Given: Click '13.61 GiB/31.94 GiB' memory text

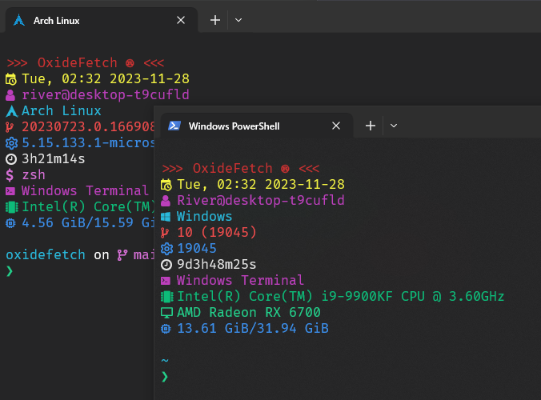Looking at the screenshot, I should [x=253, y=328].
